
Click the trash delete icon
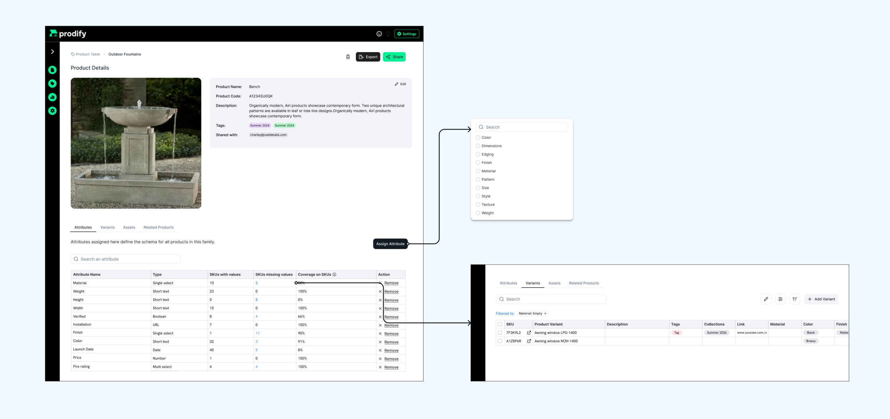[x=348, y=57]
